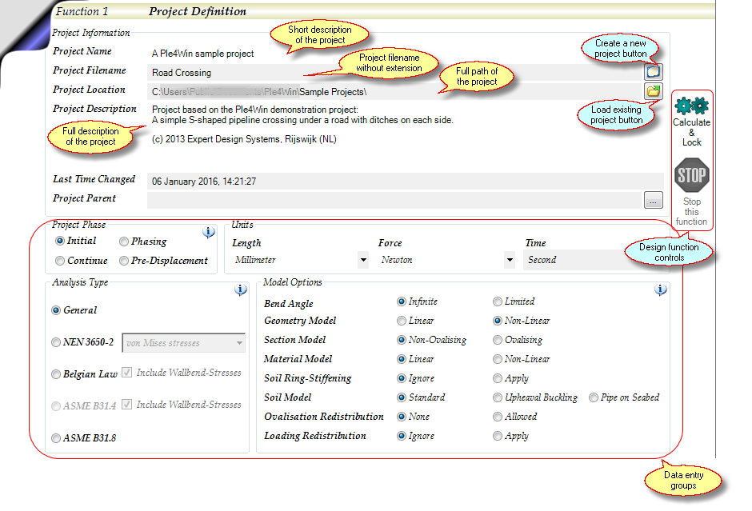Open the Model Options info icon
The image size is (752, 511).
(661, 290)
